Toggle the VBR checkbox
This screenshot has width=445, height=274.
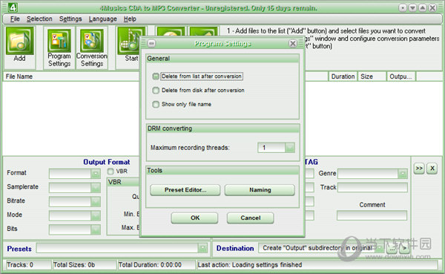coord(111,172)
